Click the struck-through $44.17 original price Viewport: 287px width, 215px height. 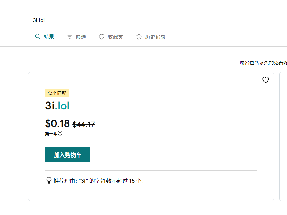[84, 125]
